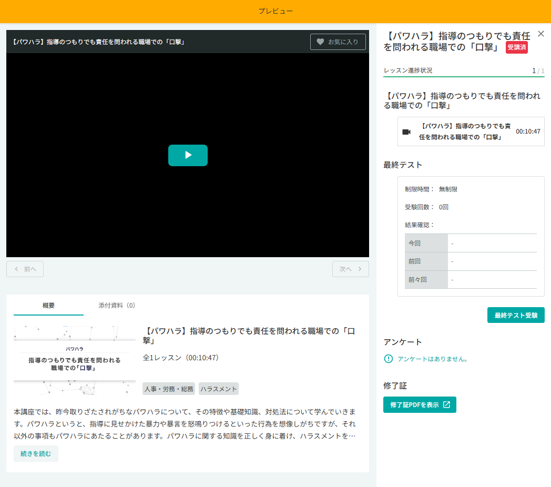
Task: Click the 今回 result row label
Action: 426,243
